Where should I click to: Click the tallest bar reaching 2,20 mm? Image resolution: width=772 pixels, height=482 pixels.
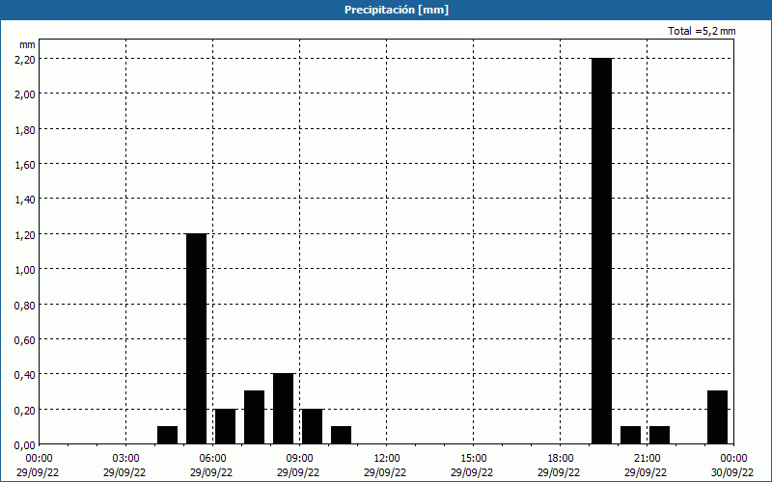click(x=601, y=251)
